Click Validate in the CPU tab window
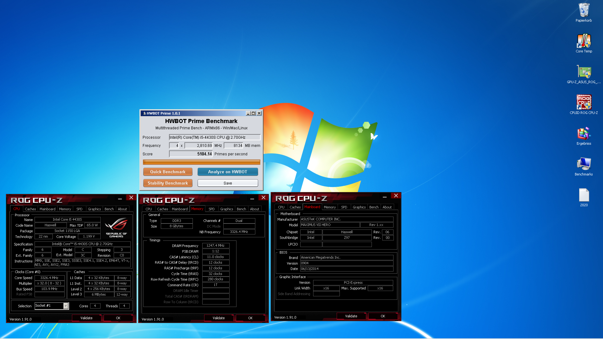Image resolution: width=603 pixels, height=339 pixels. click(x=86, y=318)
